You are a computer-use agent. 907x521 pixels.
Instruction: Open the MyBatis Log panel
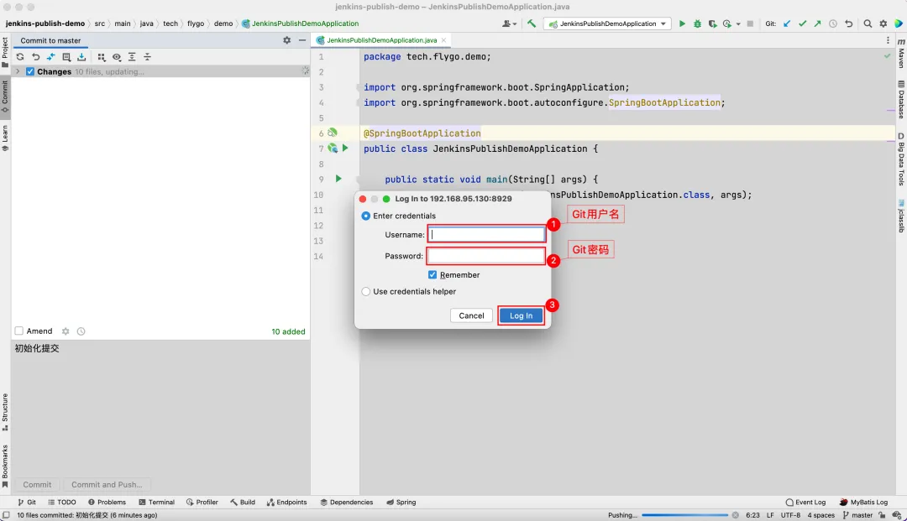tap(863, 502)
